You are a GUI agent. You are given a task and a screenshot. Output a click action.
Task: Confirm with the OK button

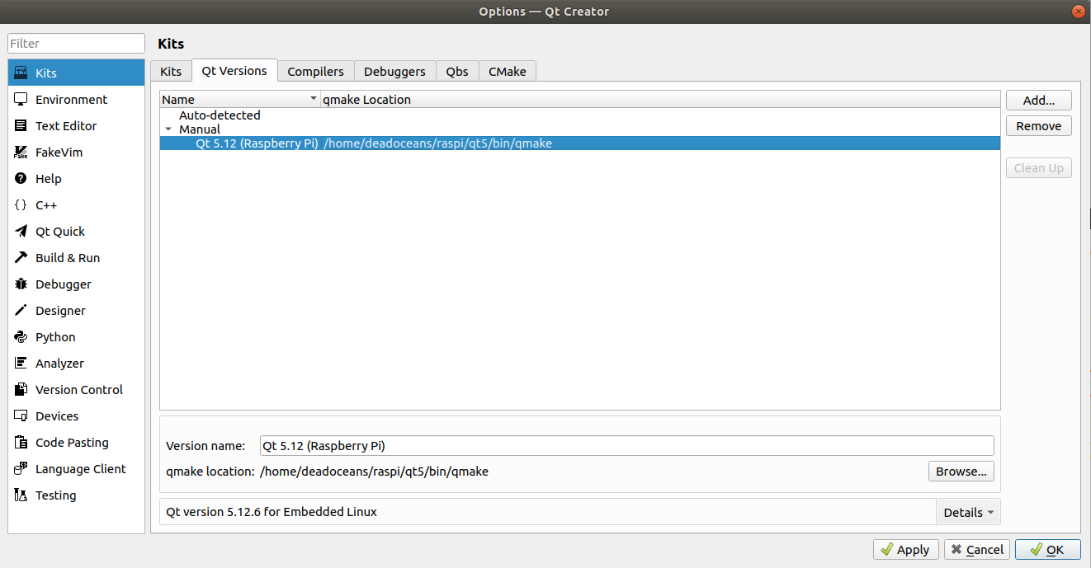pyautogui.click(x=1048, y=550)
